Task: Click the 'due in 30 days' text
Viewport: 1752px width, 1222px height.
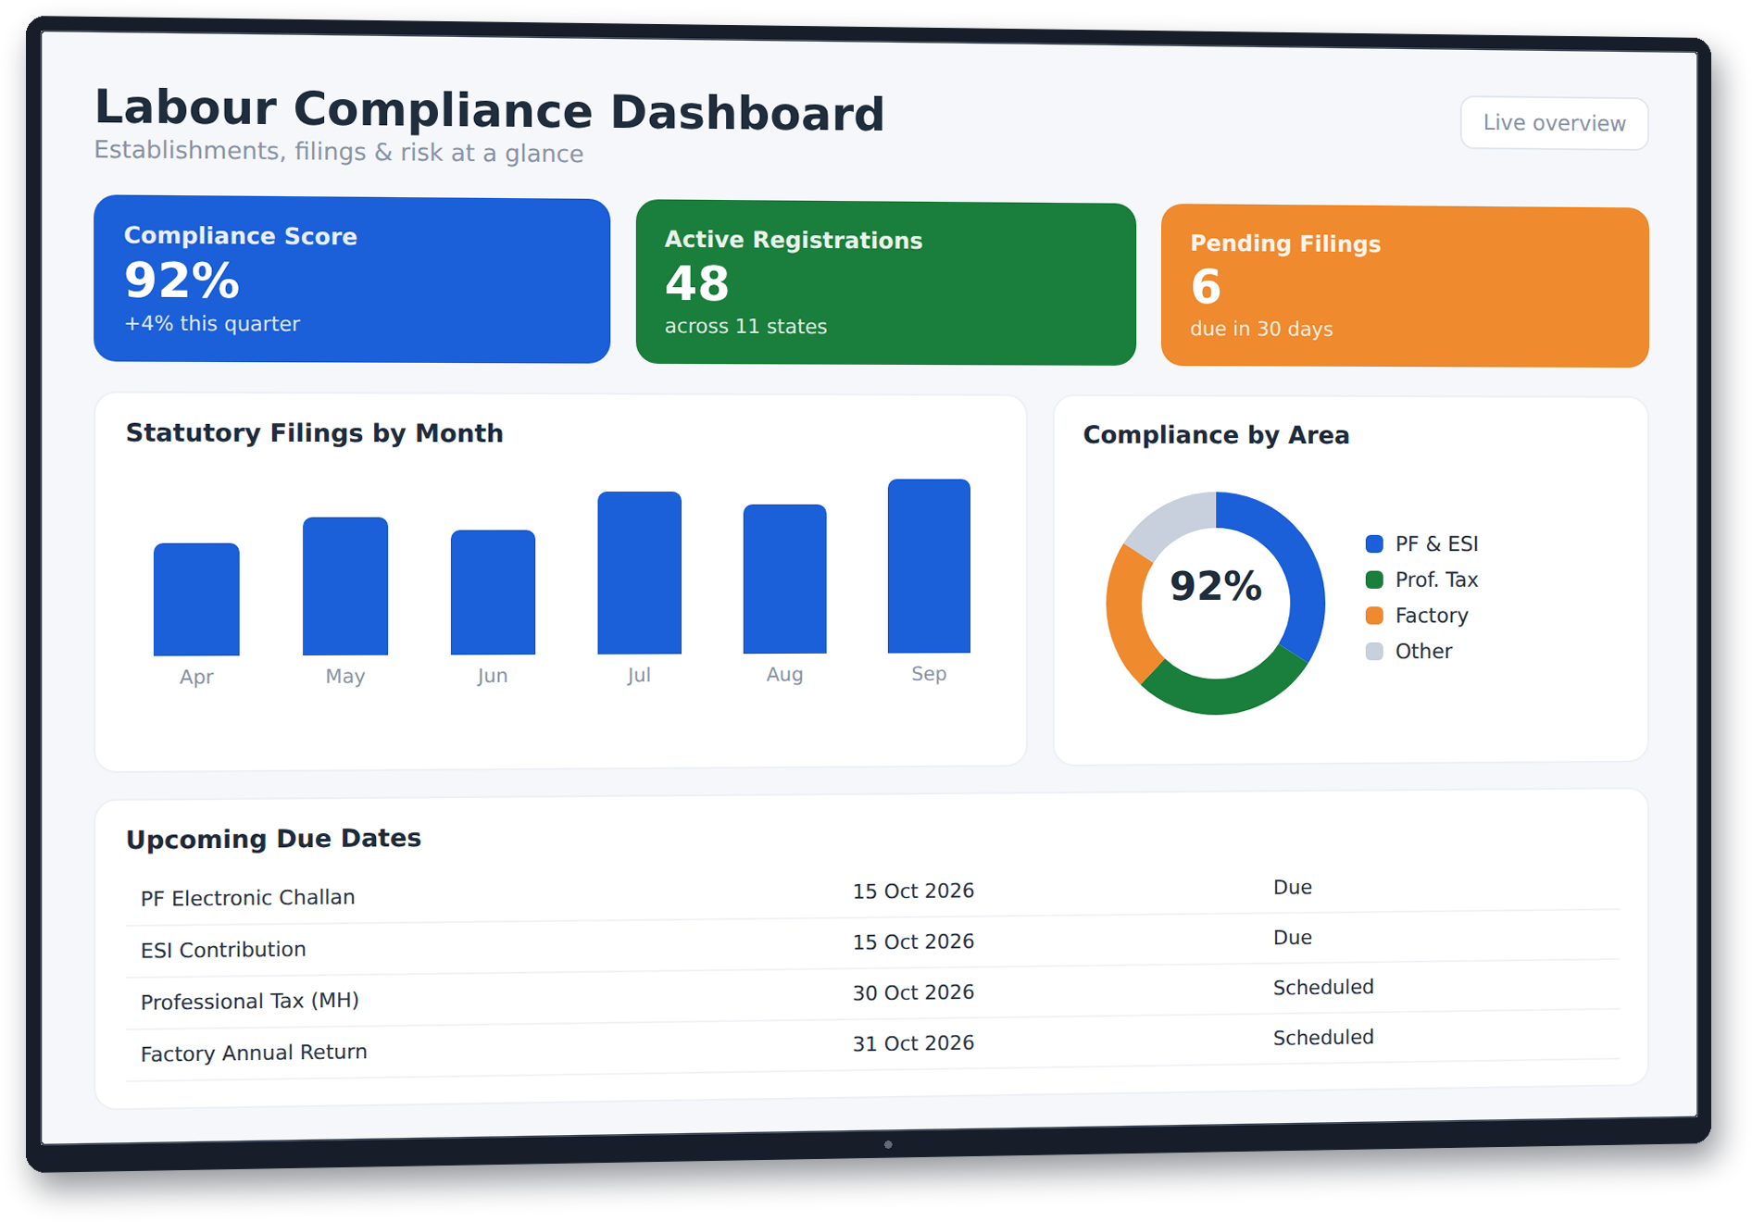Action: (x=1261, y=330)
